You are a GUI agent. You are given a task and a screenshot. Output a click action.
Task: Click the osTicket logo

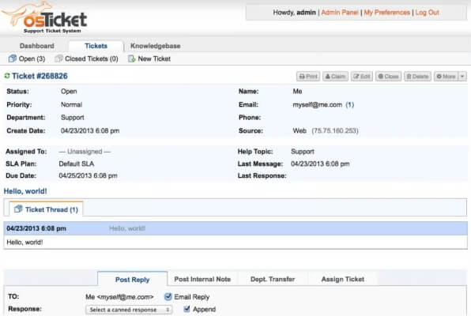point(44,17)
